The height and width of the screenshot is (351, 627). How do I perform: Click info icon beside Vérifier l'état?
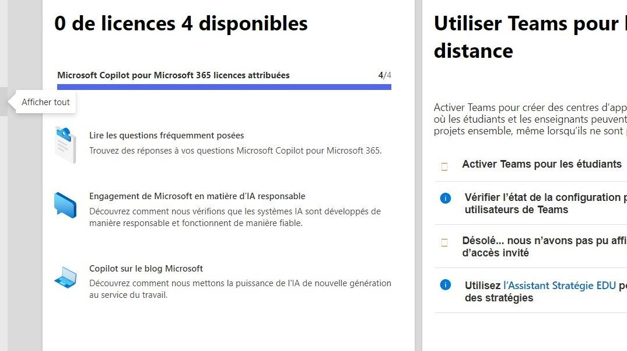(446, 198)
